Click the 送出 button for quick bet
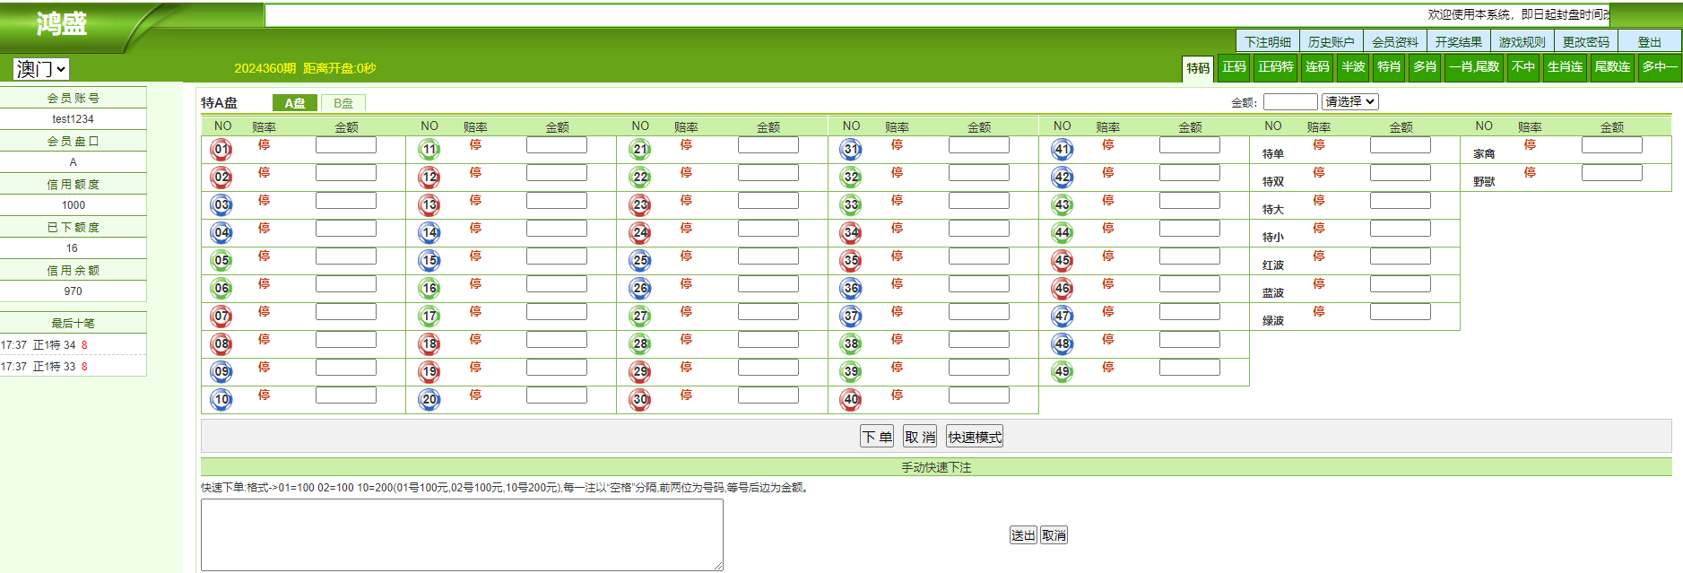This screenshot has width=1683, height=573. tap(1023, 535)
